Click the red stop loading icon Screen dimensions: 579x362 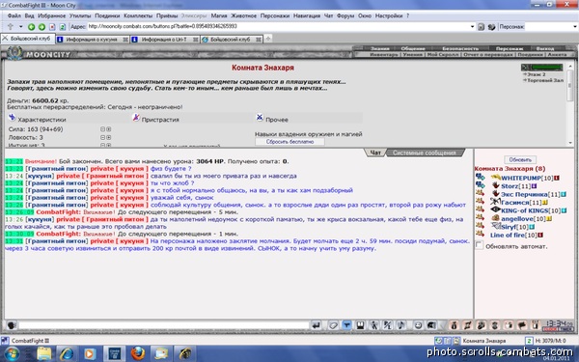point(52,27)
